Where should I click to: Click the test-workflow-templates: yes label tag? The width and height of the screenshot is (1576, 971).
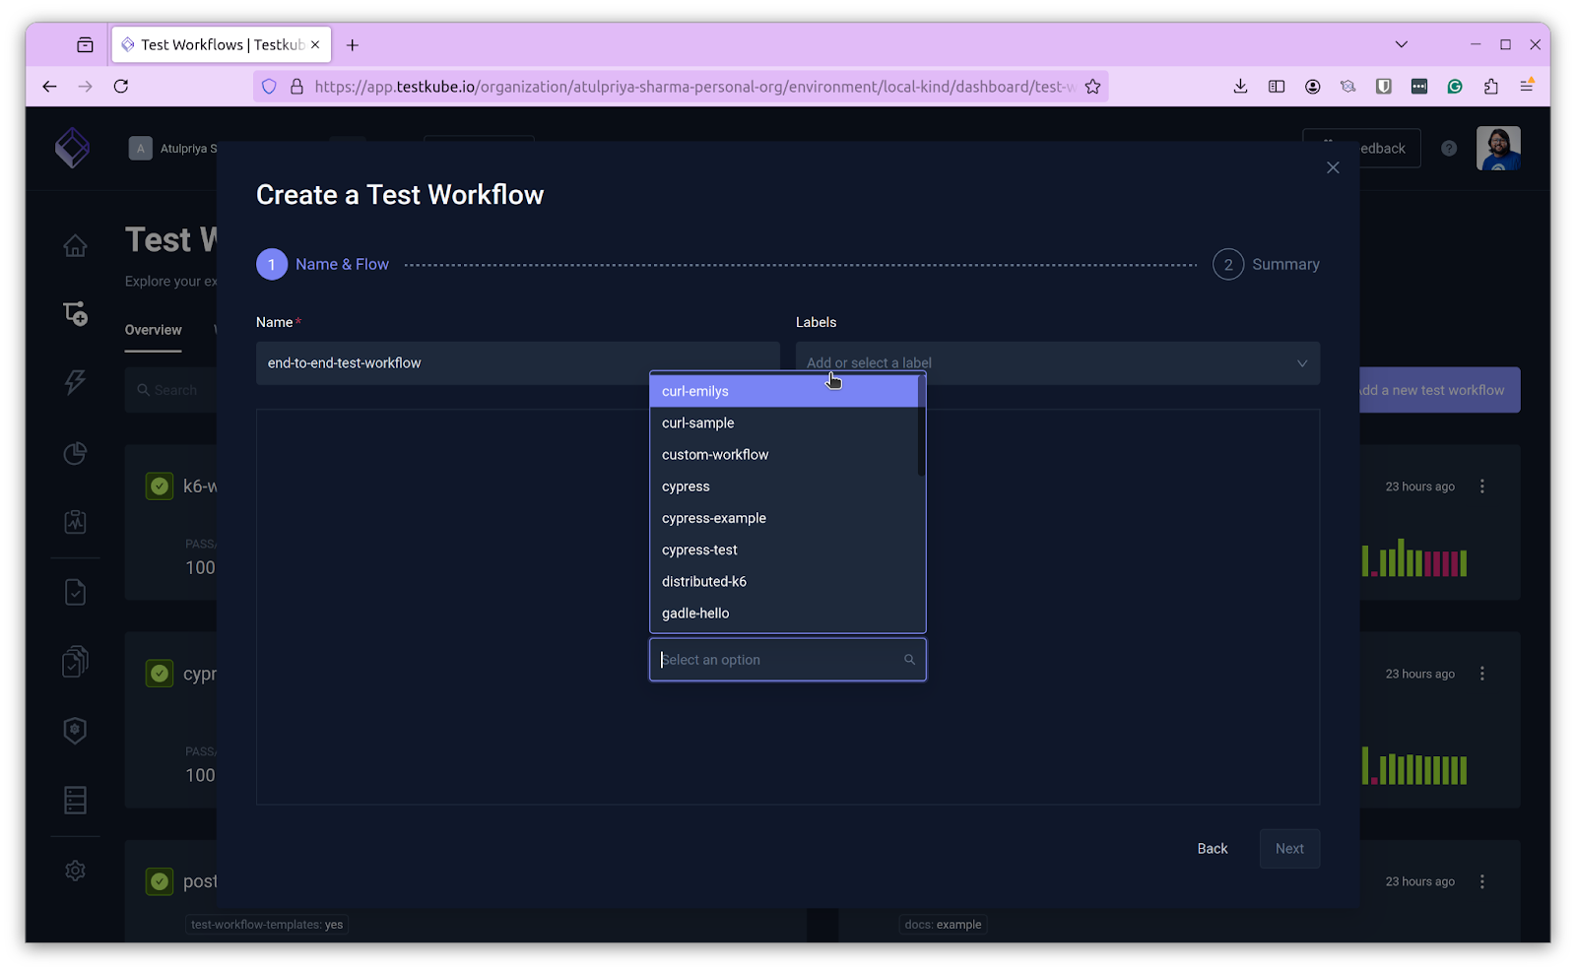point(267,925)
